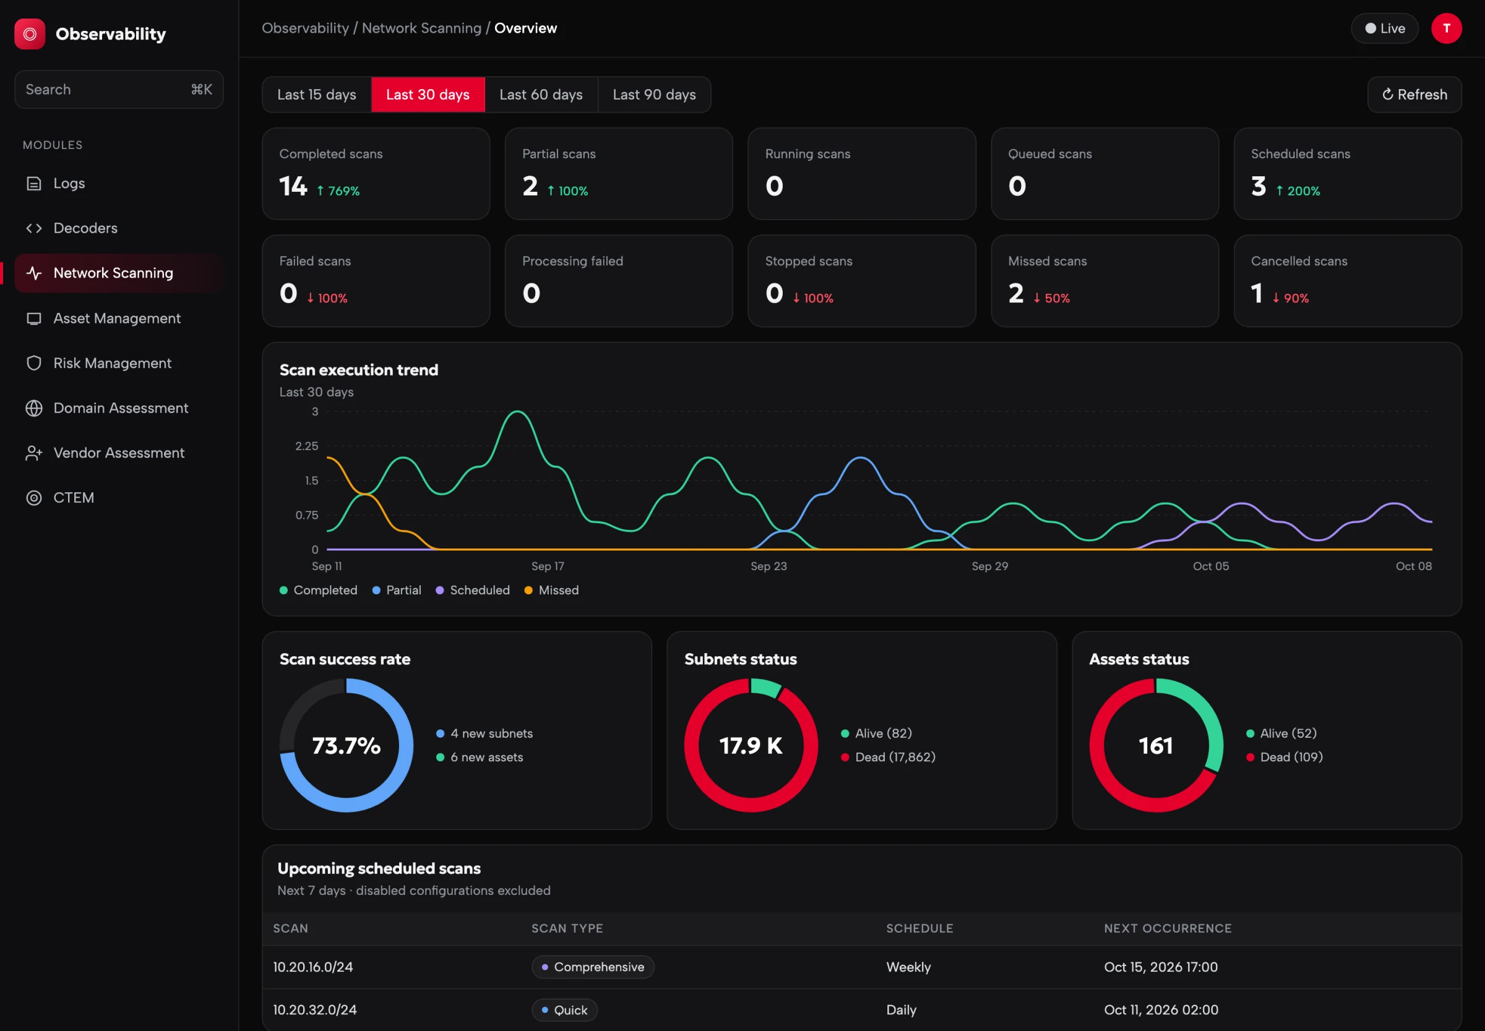This screenshot has width=1485, height=1031.
Task: Open the Failed scans card
Action: pyautogui.click(x=376, y=281)
